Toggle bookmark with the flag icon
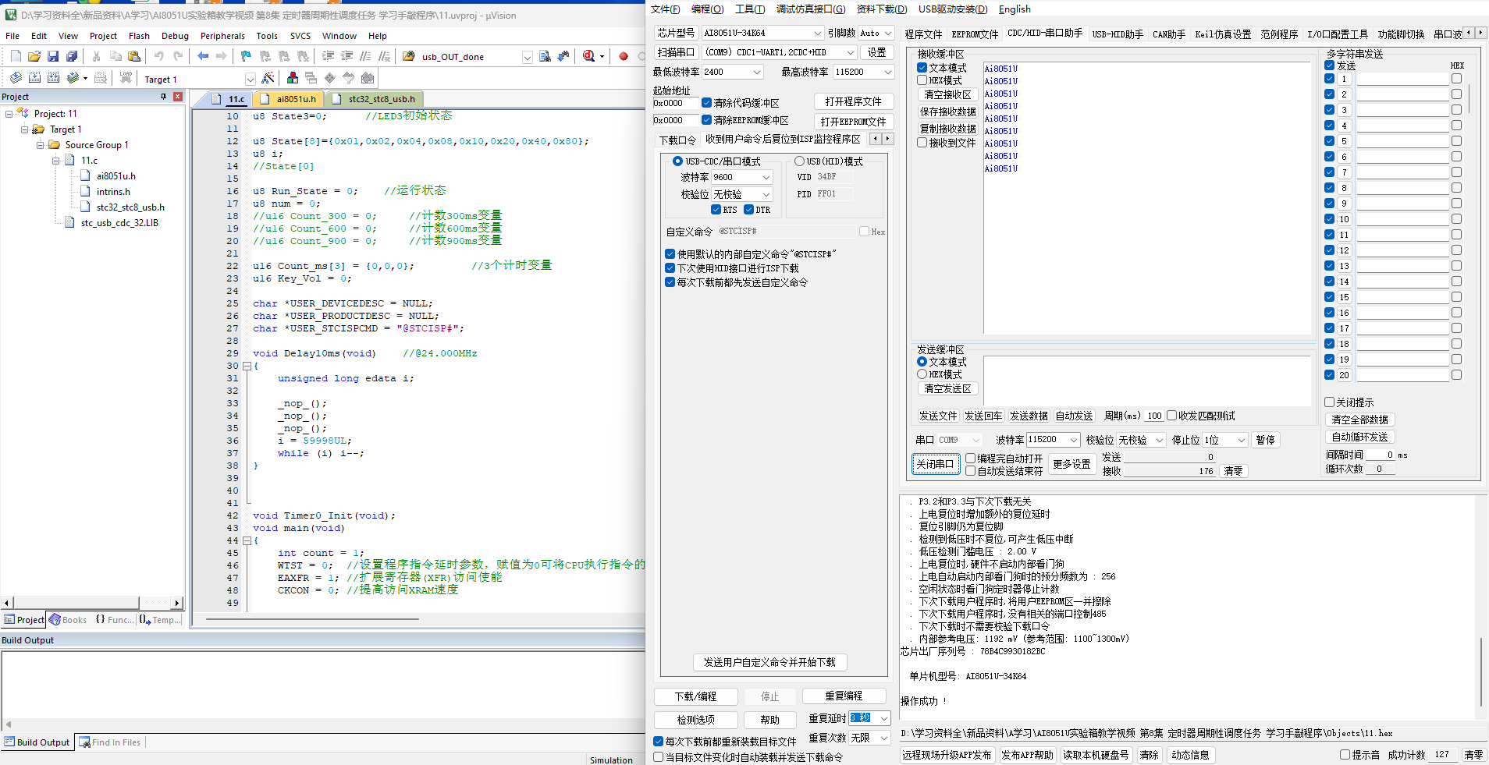Screen dimensions: 1489x765 coord(246,56)
